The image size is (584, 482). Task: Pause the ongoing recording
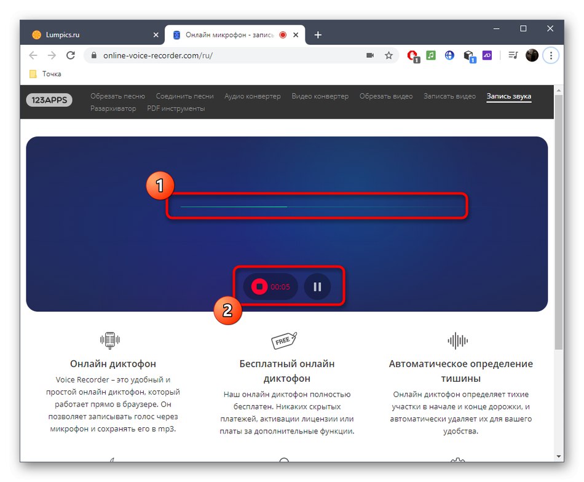(317, 286)
